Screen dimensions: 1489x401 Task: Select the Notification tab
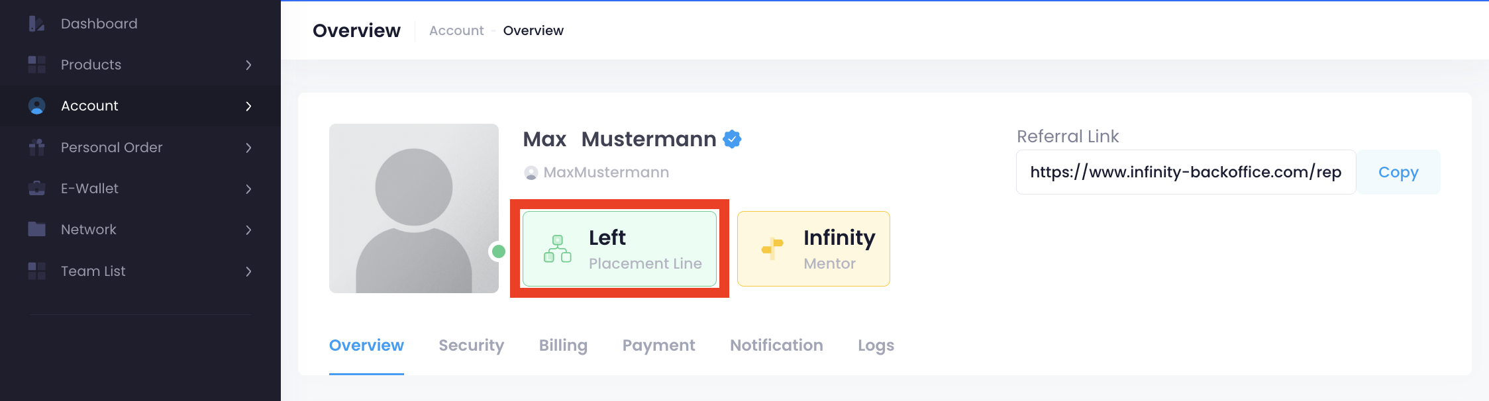click(x=776, y=345)
